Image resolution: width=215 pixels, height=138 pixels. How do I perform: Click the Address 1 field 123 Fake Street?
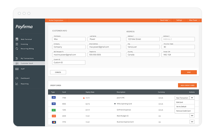click(143, 39)
